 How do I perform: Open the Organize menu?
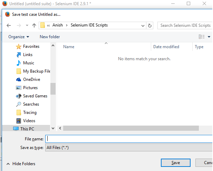pyautogui.click(x=19, y=37)
